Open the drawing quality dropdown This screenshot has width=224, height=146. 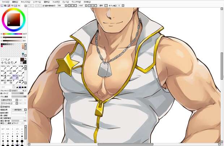[x=25, y=110]
